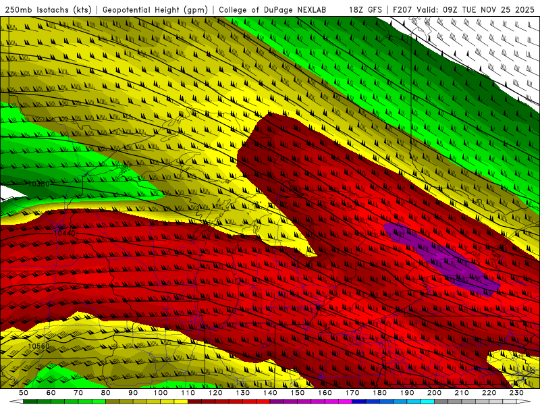Image resolution: width=540 pixels, height=405 pixels.
Task: Click the 130 value on the color scale
Action: [243, 393]
